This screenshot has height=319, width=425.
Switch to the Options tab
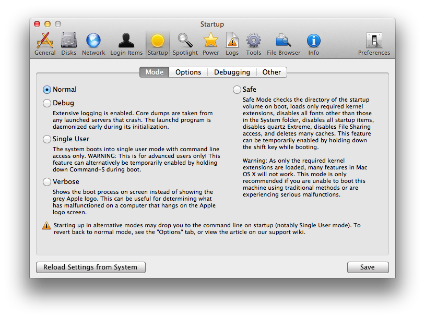[x=188, y=72]
